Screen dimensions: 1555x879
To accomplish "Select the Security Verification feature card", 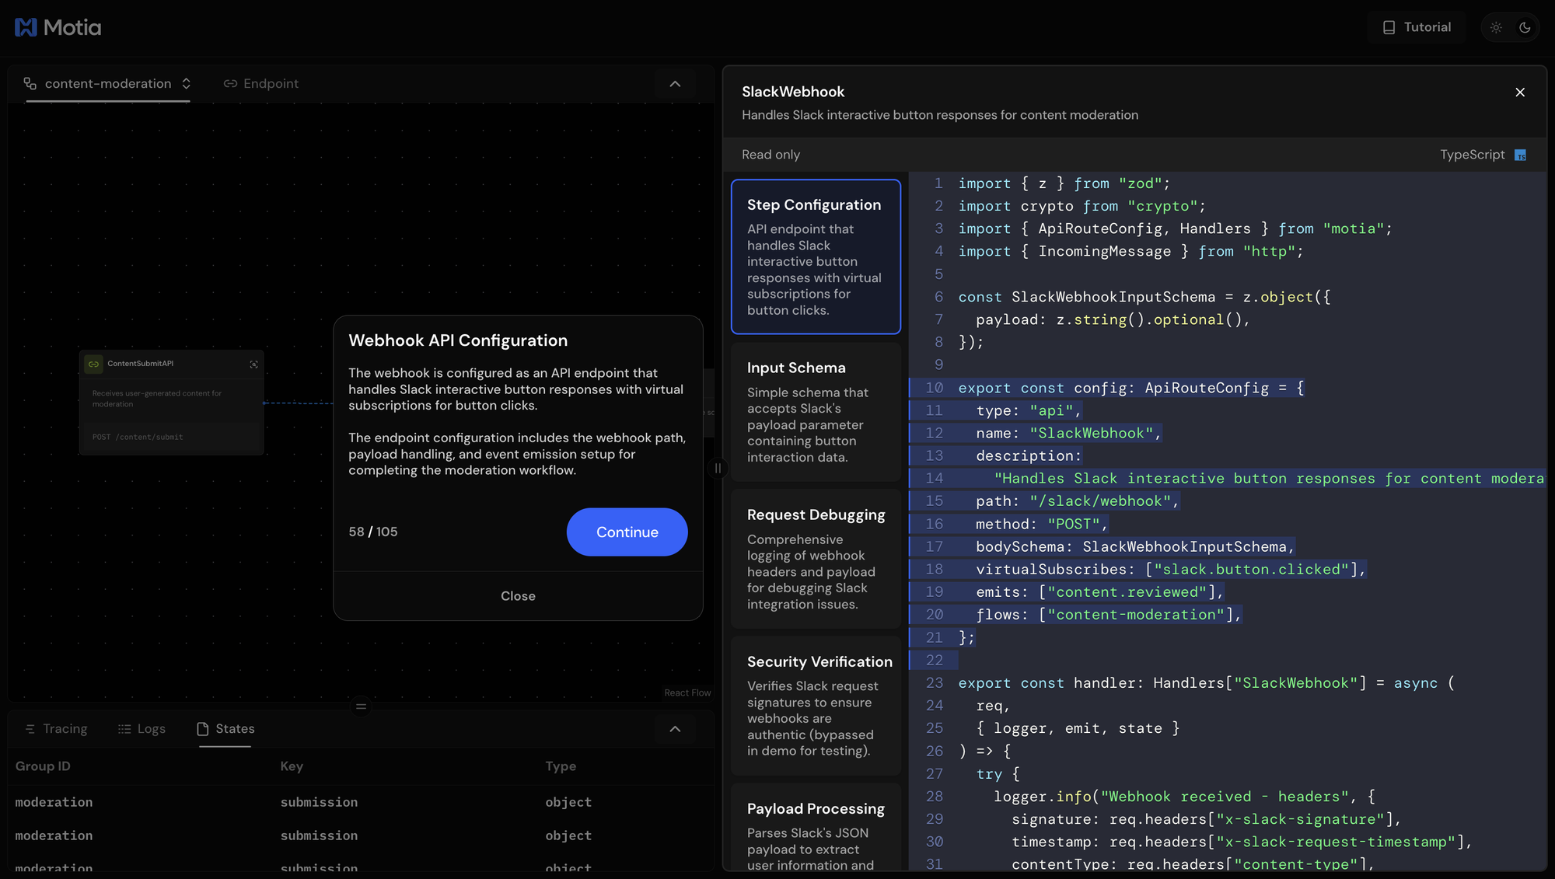I will pos(816,706).
